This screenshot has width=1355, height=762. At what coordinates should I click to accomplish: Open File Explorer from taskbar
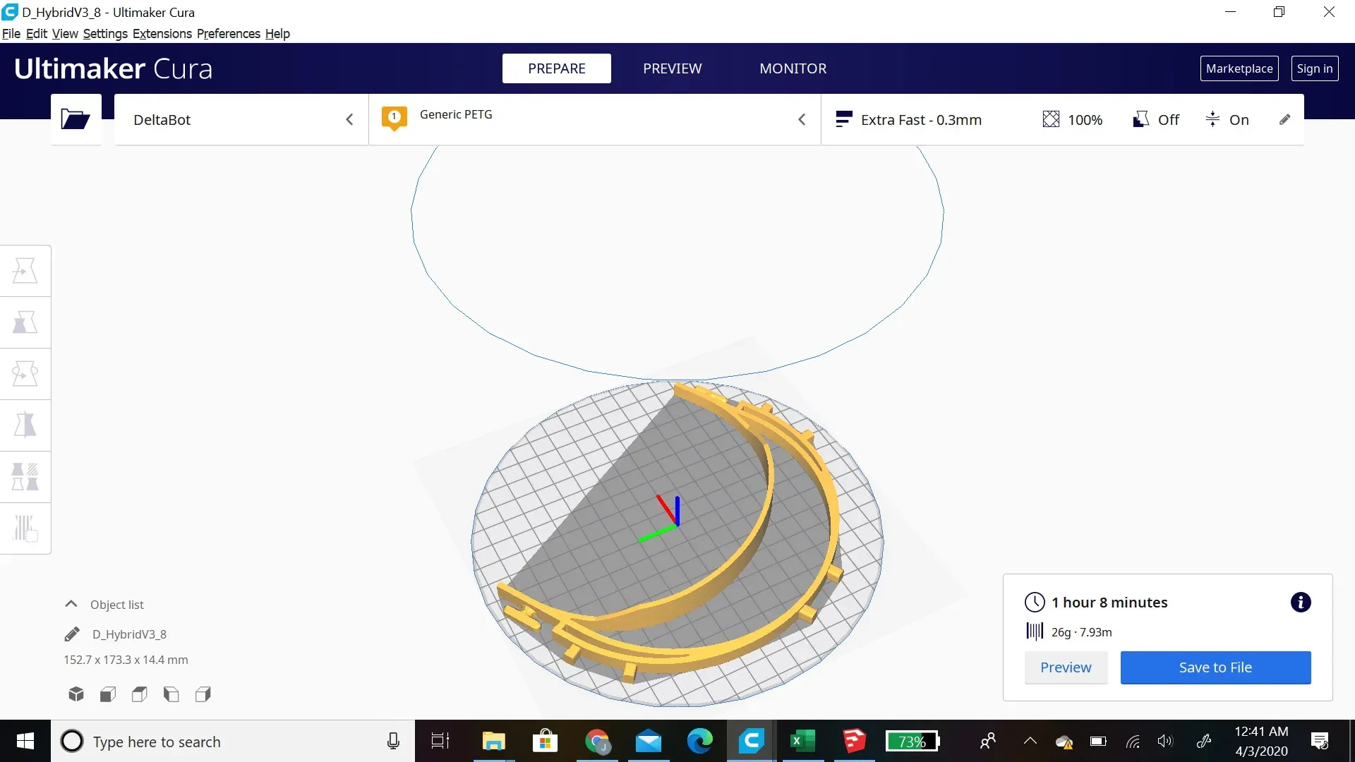[494, 741]
